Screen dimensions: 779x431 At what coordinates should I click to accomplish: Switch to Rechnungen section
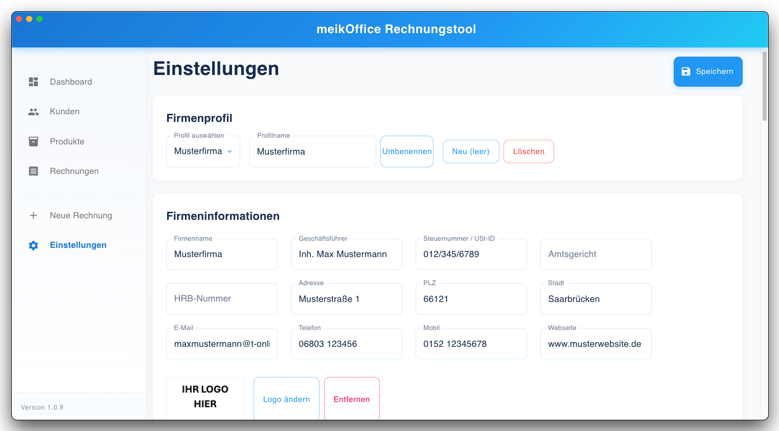tap(74, 171)
